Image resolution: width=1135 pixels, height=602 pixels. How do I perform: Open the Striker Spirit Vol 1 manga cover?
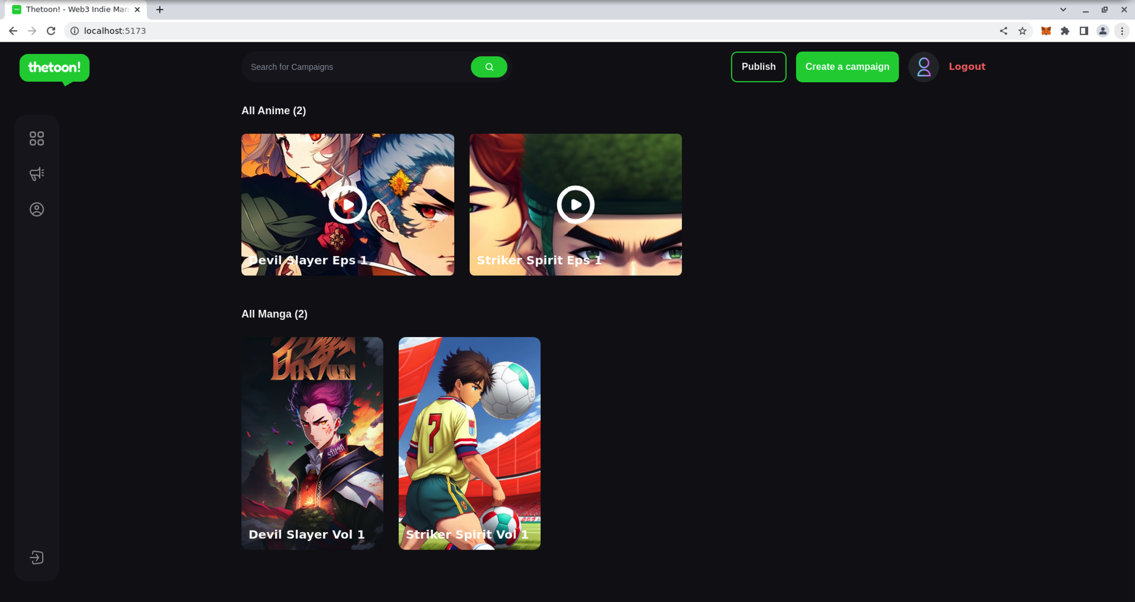coord(469,442)
